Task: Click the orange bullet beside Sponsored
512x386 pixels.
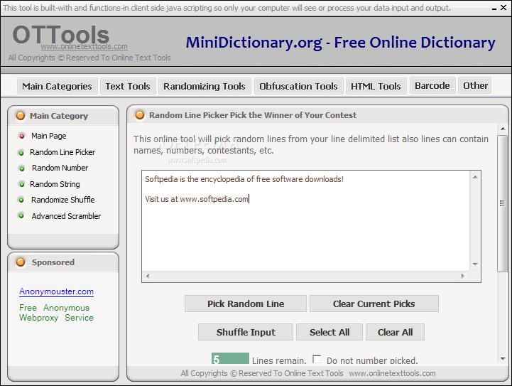Action: pyautogui.click(x=21, y=262)
